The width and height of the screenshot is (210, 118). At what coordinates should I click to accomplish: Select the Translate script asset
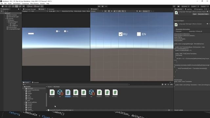[x=115, y=93]
